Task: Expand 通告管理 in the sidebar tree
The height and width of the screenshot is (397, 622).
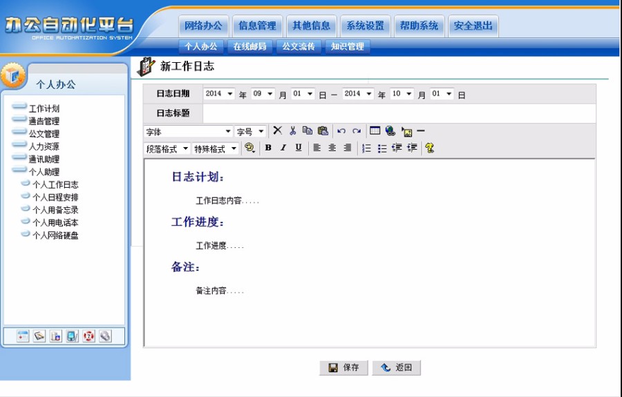Action: [x=44, y=122]
